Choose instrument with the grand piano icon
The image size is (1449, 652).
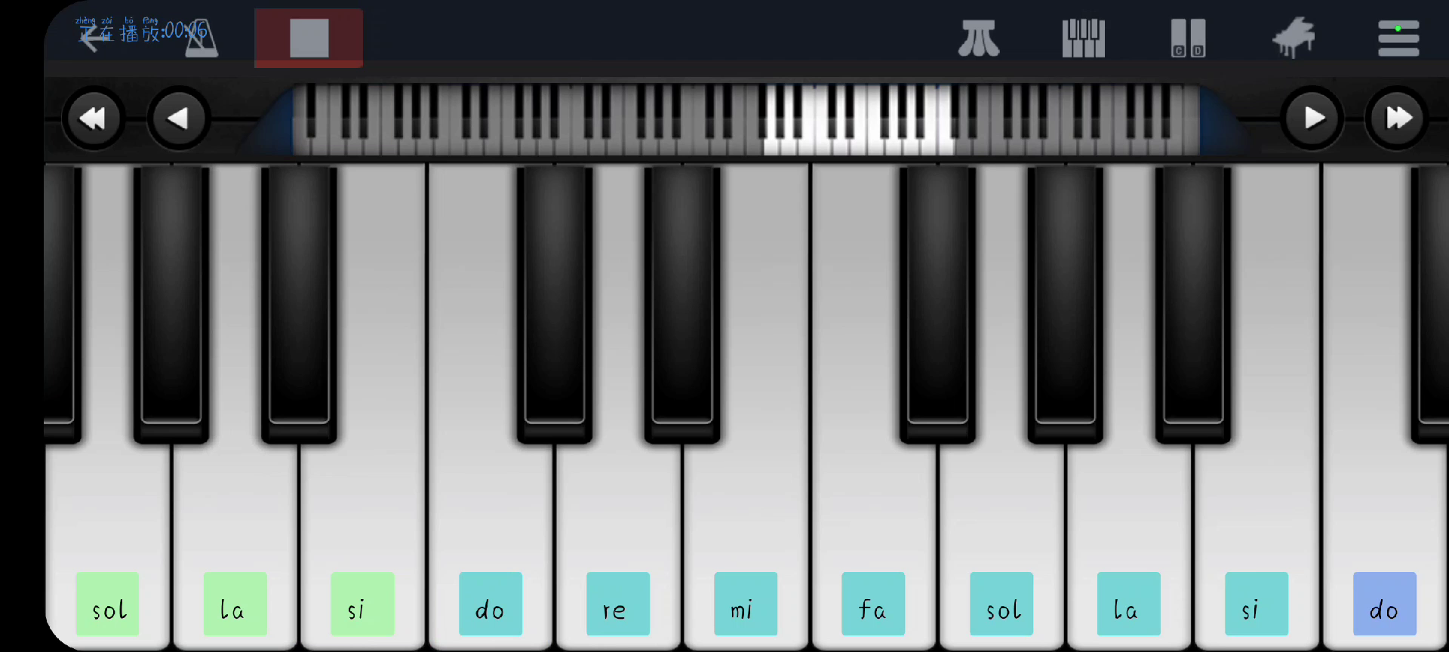click(x=1294, y=38)
